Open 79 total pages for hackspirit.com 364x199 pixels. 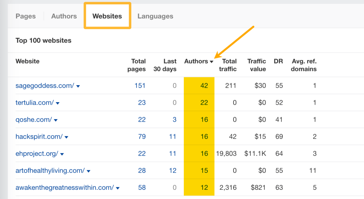tap(142, 137)
